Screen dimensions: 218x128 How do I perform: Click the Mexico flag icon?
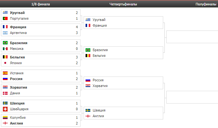coord(5,49)
